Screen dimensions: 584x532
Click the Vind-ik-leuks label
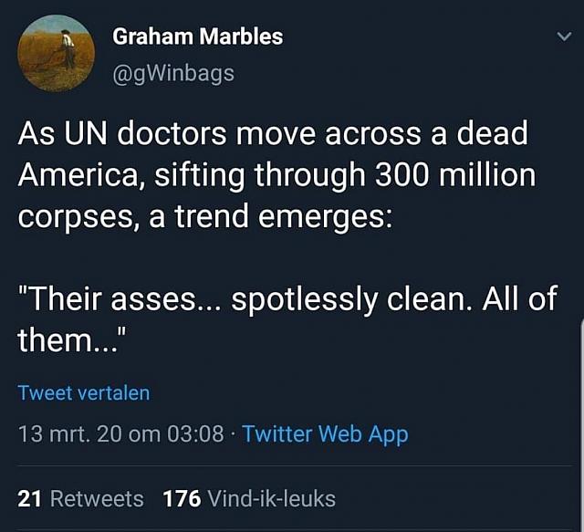[x=272, y=498]
